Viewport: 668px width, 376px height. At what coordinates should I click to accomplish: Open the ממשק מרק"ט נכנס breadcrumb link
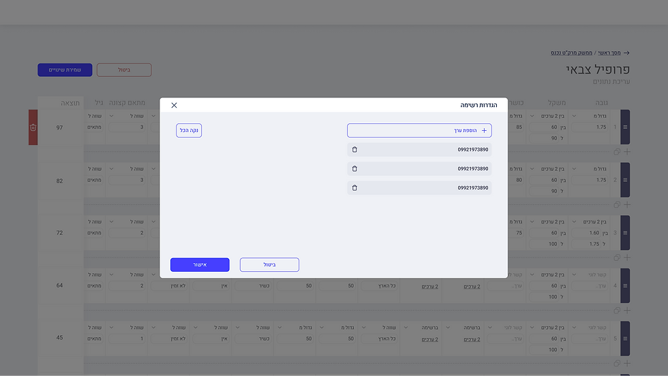[571, 53]
